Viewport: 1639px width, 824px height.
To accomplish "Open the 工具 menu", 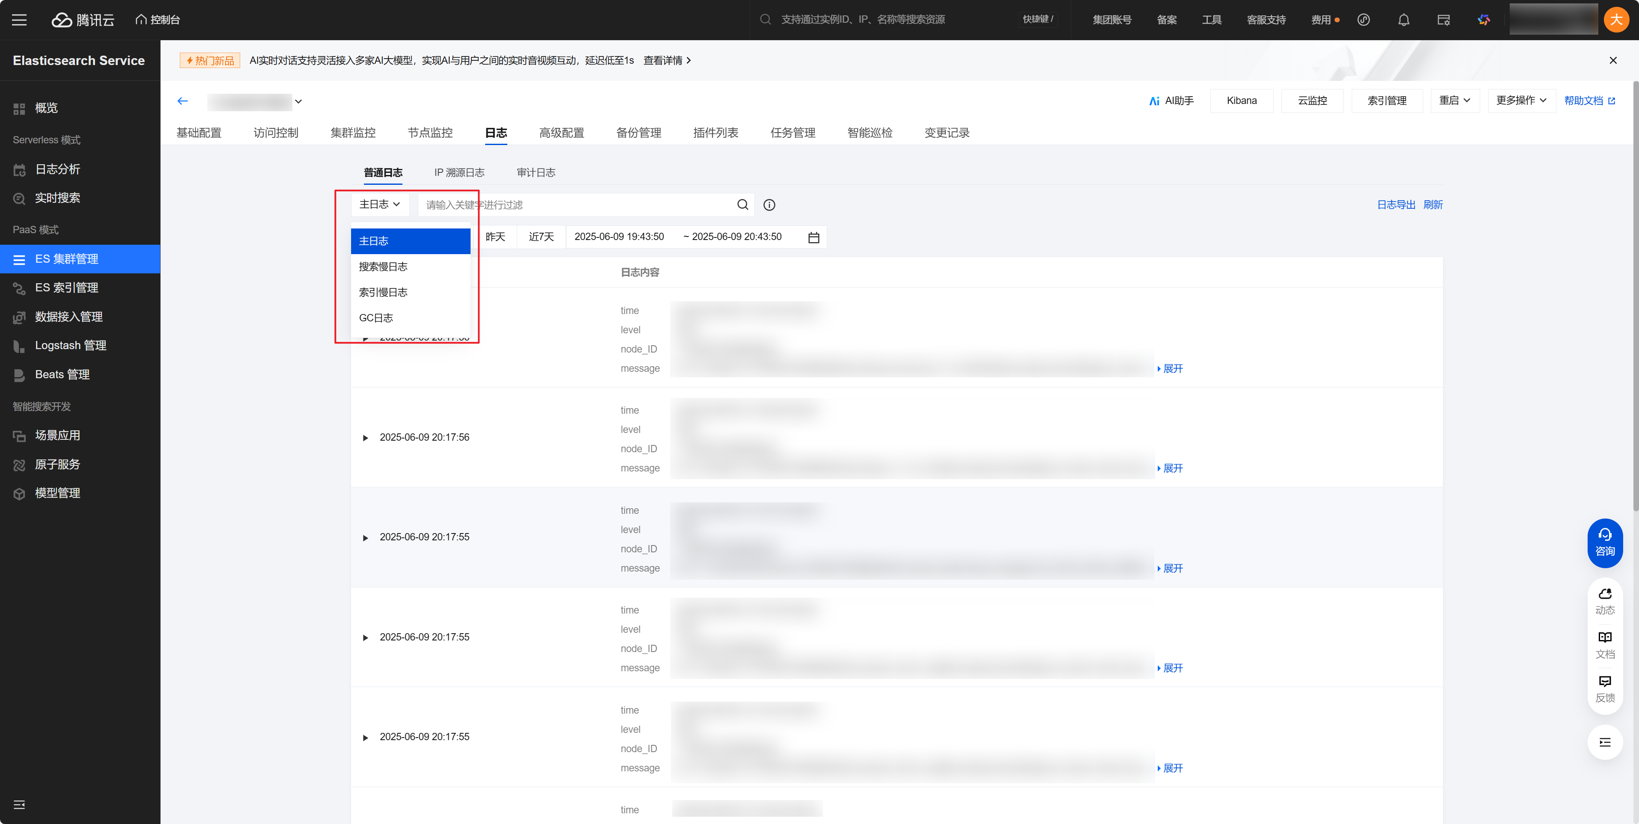I will click(x=1211, y=20).
